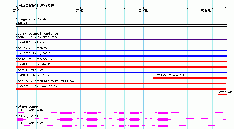The height and width of the screenshot is (129, 234).
Task: Click last exon block of GLI1|NM_001160045
Action: 163,113
